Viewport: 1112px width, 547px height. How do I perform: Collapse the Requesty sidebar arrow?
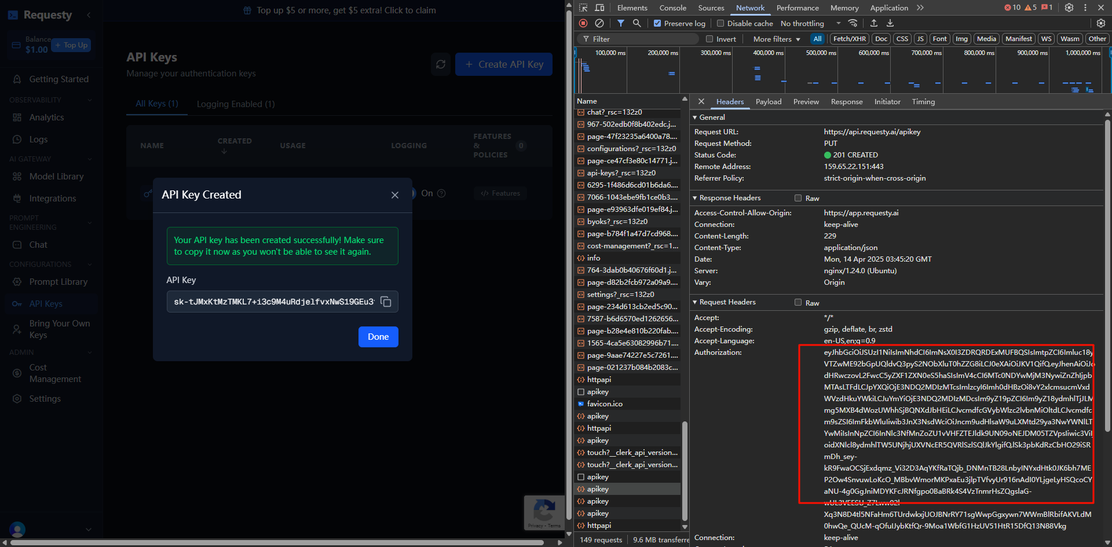coord(89,15)
